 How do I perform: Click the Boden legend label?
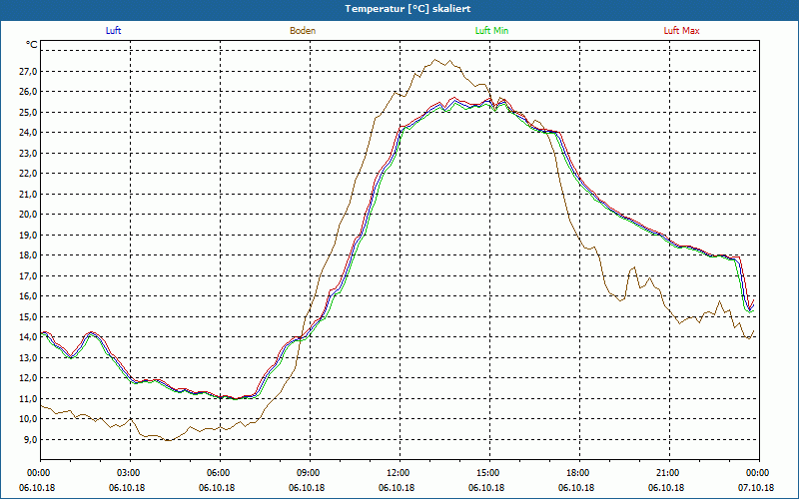[x=303, y=31]
